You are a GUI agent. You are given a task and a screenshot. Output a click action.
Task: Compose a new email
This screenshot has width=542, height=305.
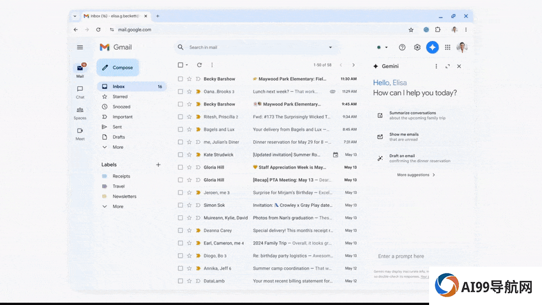pos(118,68)
